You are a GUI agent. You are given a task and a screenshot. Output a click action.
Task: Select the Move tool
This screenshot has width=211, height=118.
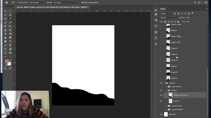point(5,11)
